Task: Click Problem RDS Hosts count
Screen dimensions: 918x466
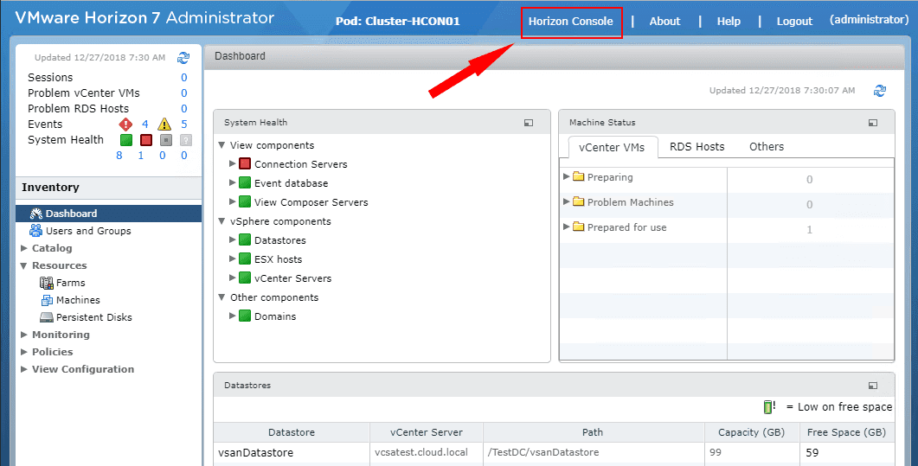Action: point(183,109)
